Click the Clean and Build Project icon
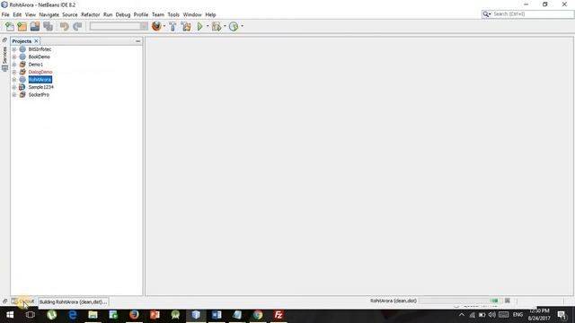575x323 pixels. click(x=186, y=26)
